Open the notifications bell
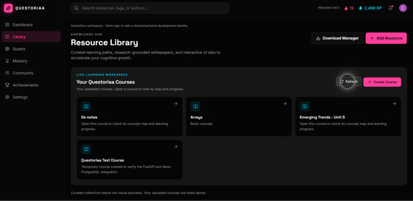The width and height of the screenshot is (413, 201). (x=390, y=8)
